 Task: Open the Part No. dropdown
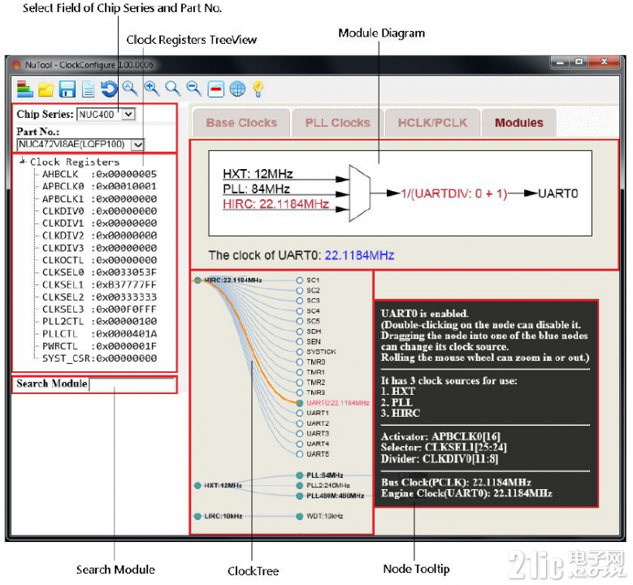click(137, 145)
